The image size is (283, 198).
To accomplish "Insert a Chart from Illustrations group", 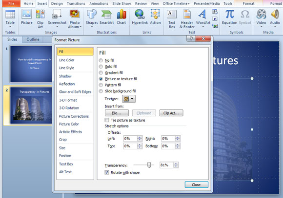I will tap(121, 17).
